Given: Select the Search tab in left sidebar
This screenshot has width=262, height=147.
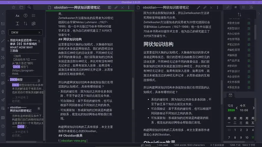Looking at the screenshot, I should point(29,7).
